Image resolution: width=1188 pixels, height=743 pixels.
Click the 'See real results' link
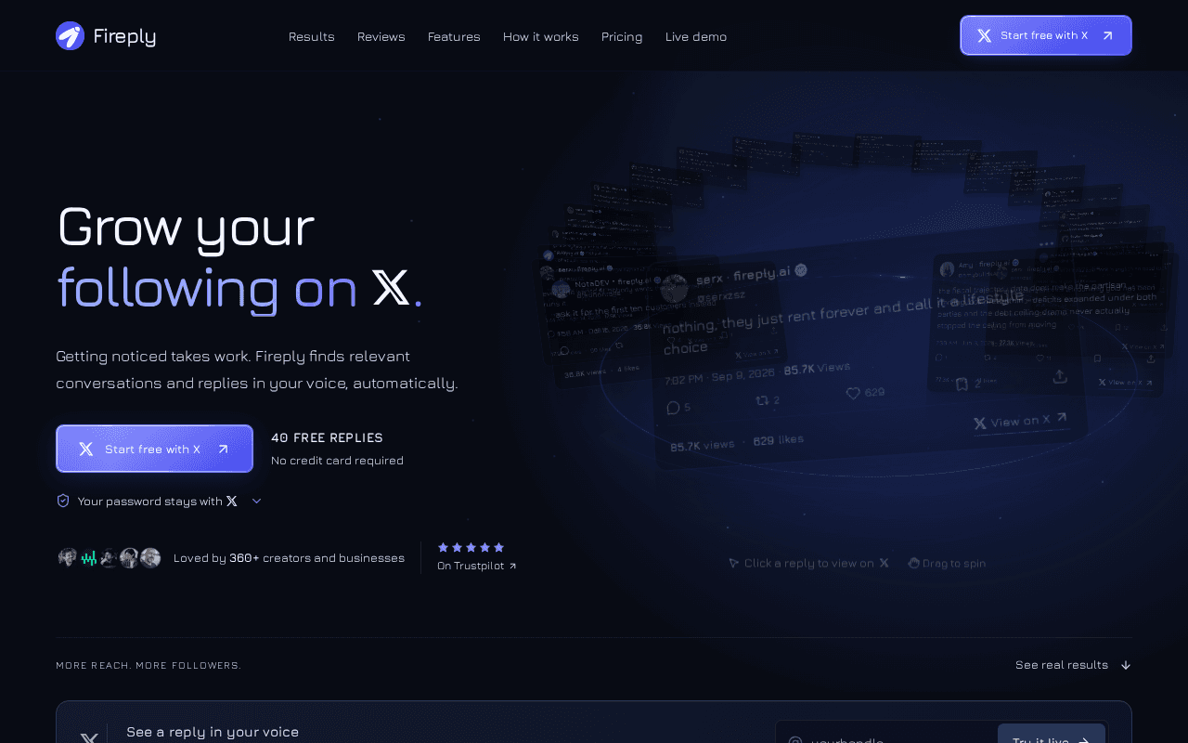click(1073, 665)
